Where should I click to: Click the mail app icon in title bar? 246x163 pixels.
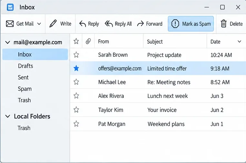coord(10,7)
